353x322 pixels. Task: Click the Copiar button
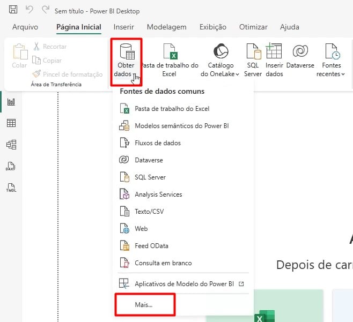[47, 60]
